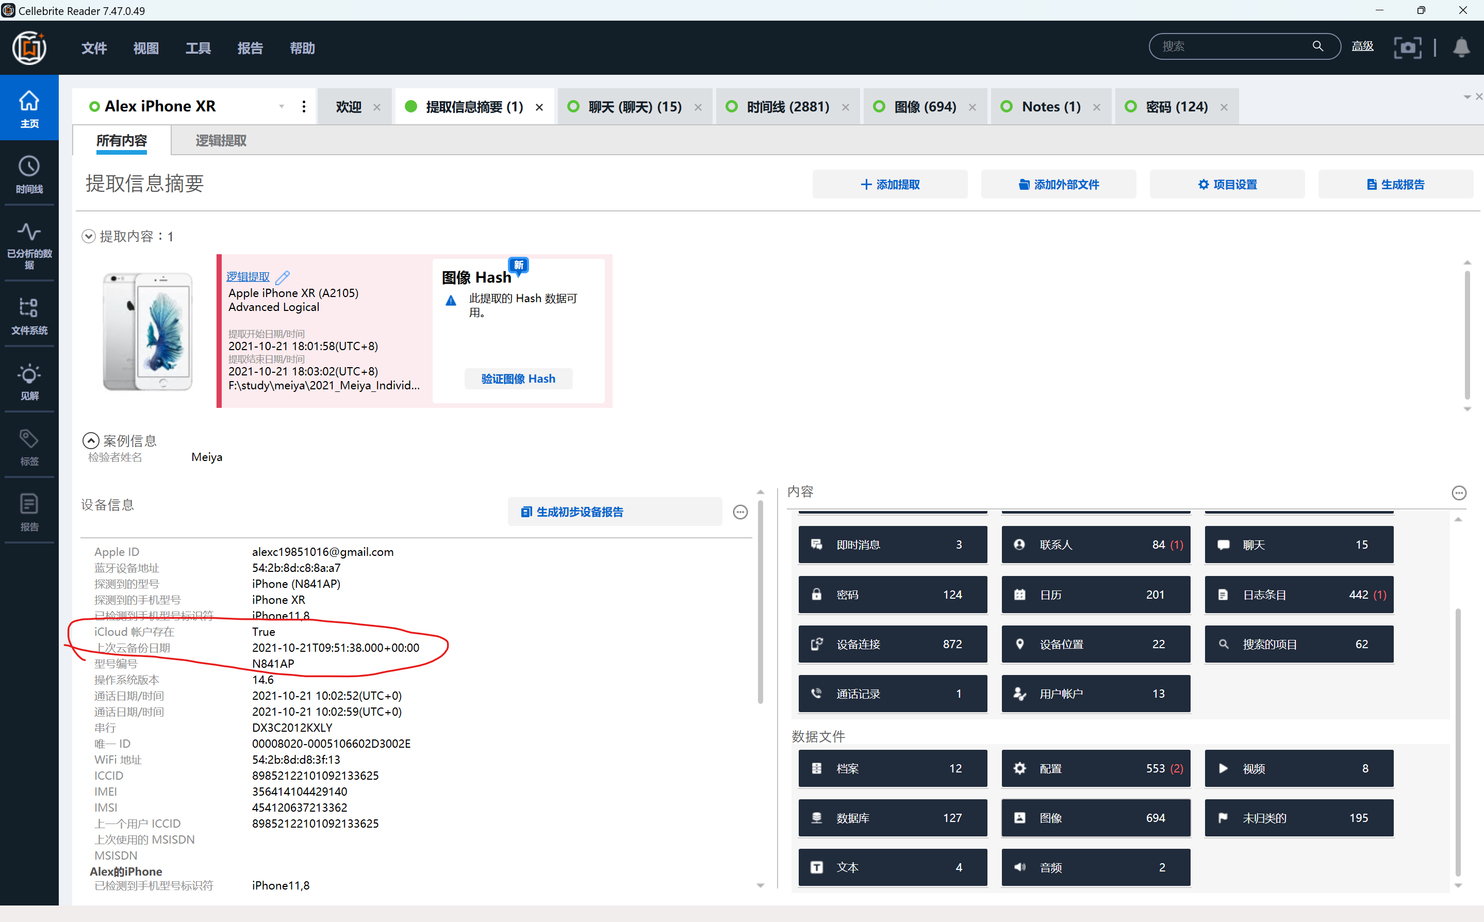Close the 密码 (124) tab

[1224, 107]
